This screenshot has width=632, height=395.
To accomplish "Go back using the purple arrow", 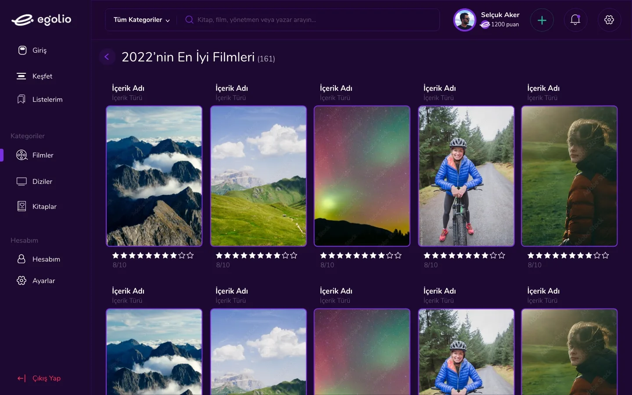I will click(x=107, y=57).
